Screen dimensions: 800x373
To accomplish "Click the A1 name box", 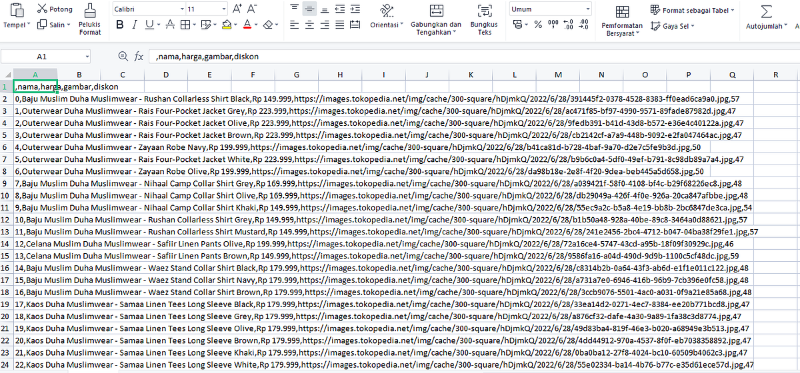I will [42, 57].
